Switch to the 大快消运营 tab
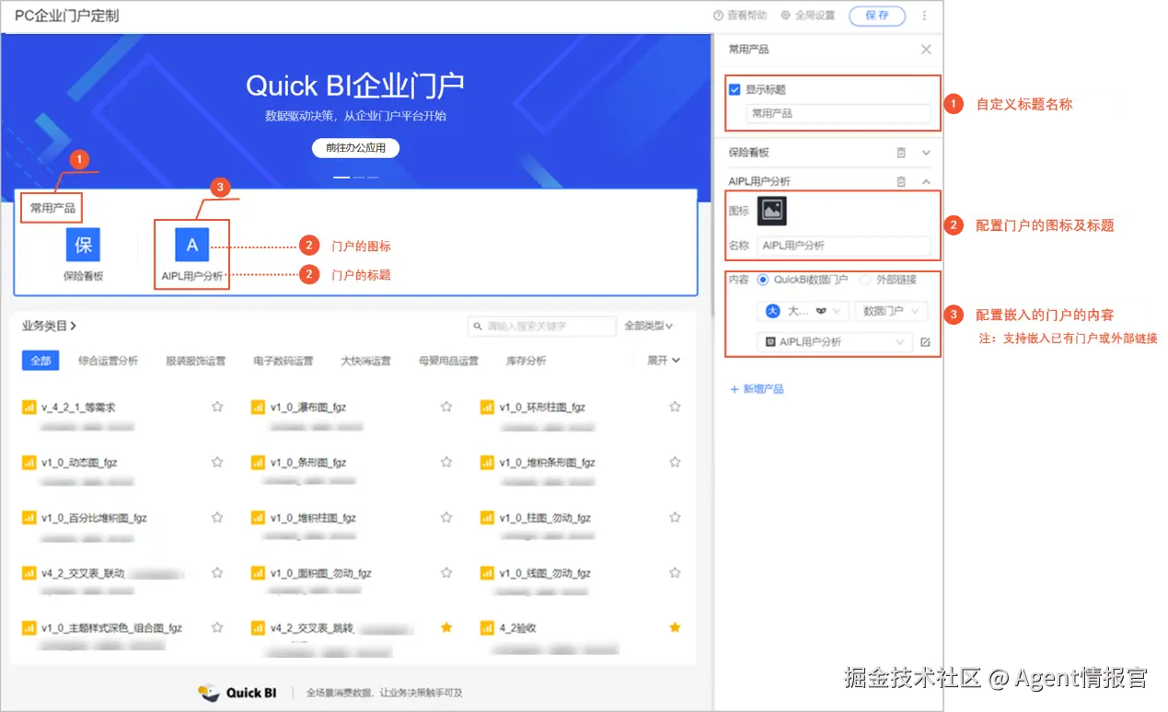 [365, 361]
